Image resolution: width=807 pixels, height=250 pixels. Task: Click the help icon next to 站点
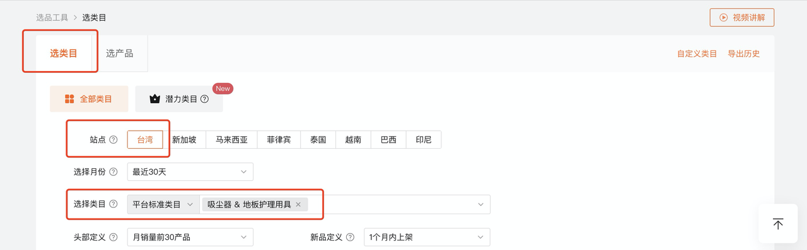click(113, 140)
